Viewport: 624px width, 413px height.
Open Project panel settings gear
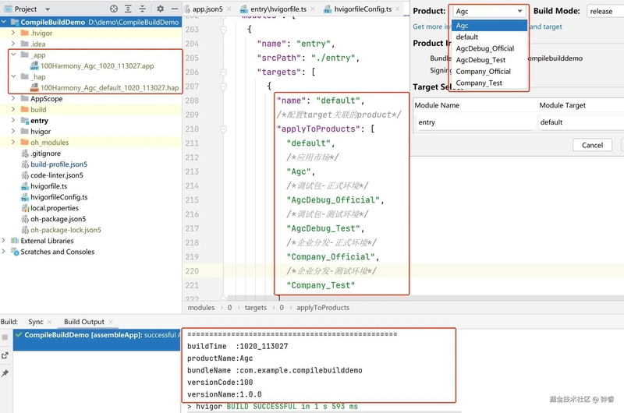coord(160,9)
